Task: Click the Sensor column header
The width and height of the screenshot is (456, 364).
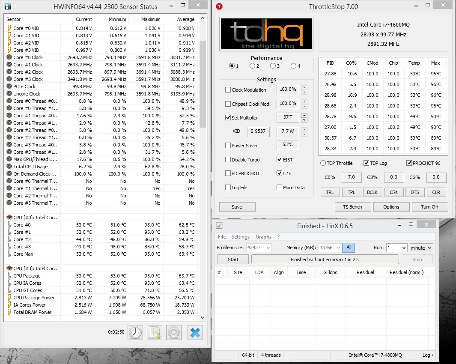Action: click(x=32, y=19)
